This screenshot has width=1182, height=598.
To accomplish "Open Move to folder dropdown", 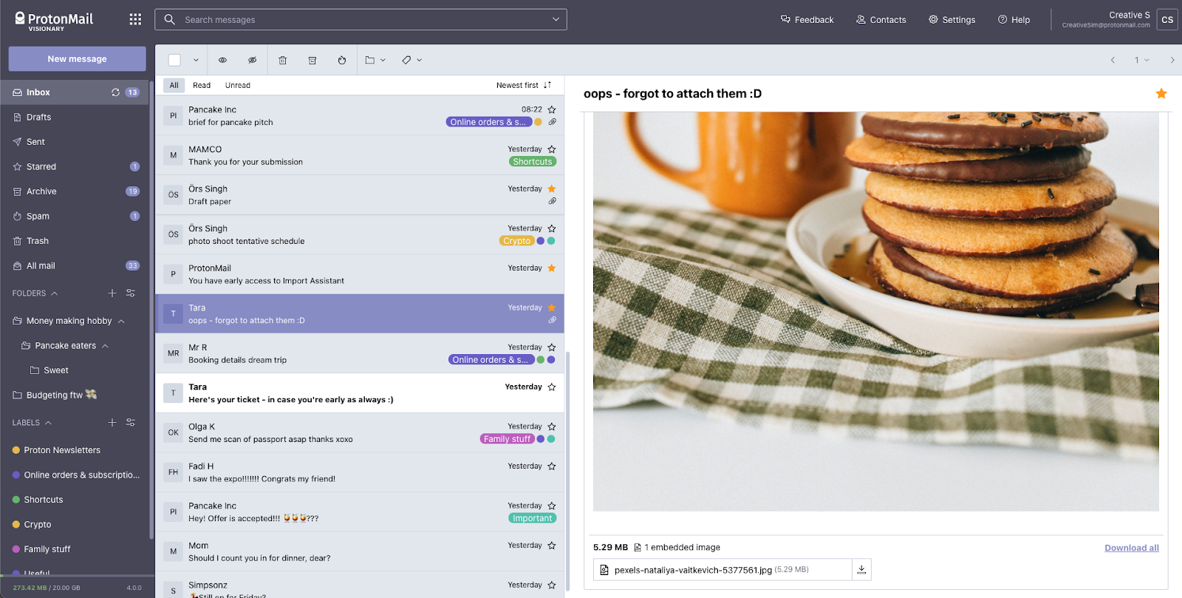I will click(x=375, y=60).
